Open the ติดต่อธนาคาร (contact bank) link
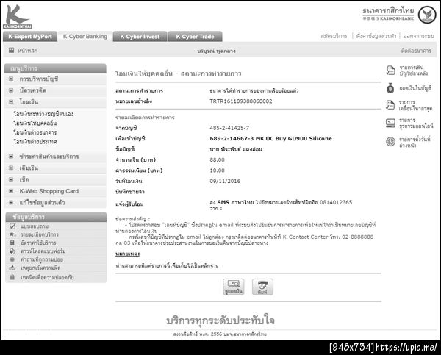441x355 pixels. (x=416, y=51)
